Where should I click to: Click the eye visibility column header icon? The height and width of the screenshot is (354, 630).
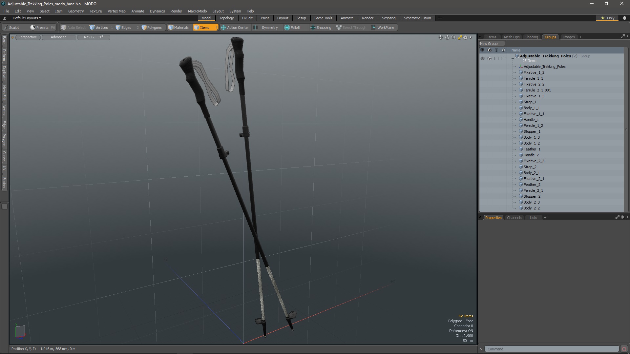coord(482,50)
